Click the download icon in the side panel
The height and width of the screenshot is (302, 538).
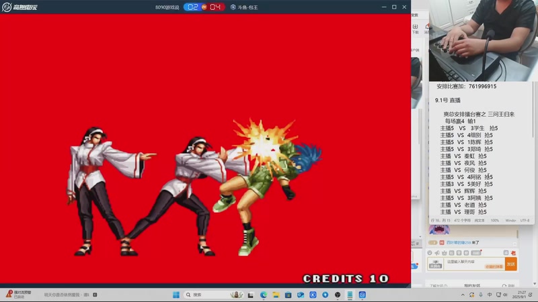click(415, 29)
